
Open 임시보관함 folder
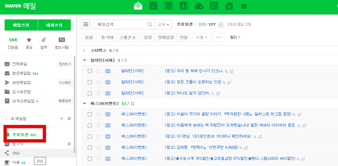21,91
